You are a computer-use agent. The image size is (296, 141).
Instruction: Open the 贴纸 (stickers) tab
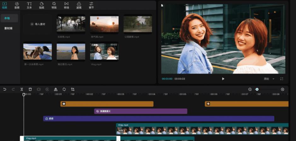pos(42,5)
